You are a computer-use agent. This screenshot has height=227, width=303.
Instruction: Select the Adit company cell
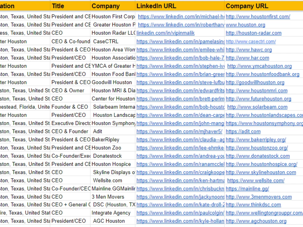tap(113, 131)
